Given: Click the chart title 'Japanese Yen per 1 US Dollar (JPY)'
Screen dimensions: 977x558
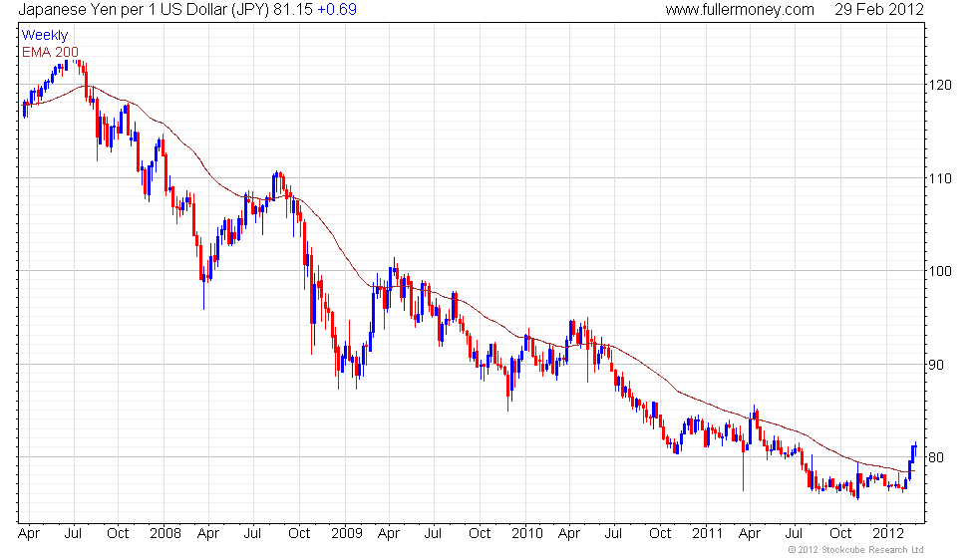Looking at the screenshot, I should 144,9.
